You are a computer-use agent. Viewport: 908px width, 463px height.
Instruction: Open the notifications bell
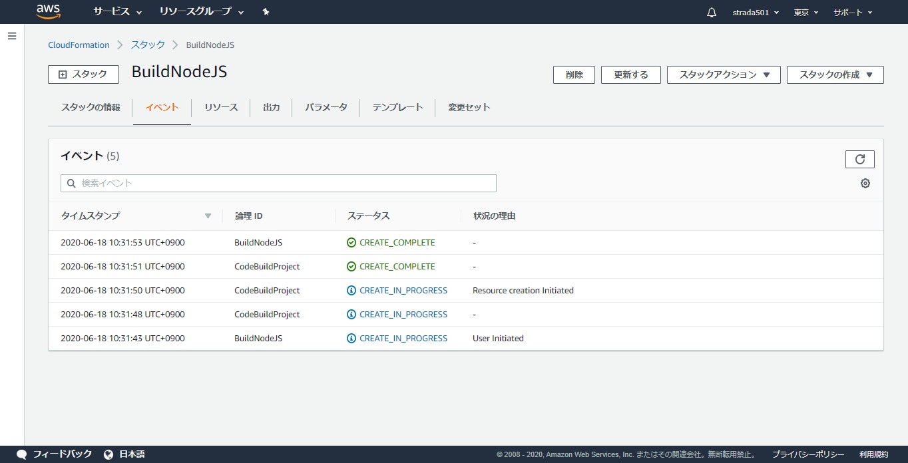(710, 11)
